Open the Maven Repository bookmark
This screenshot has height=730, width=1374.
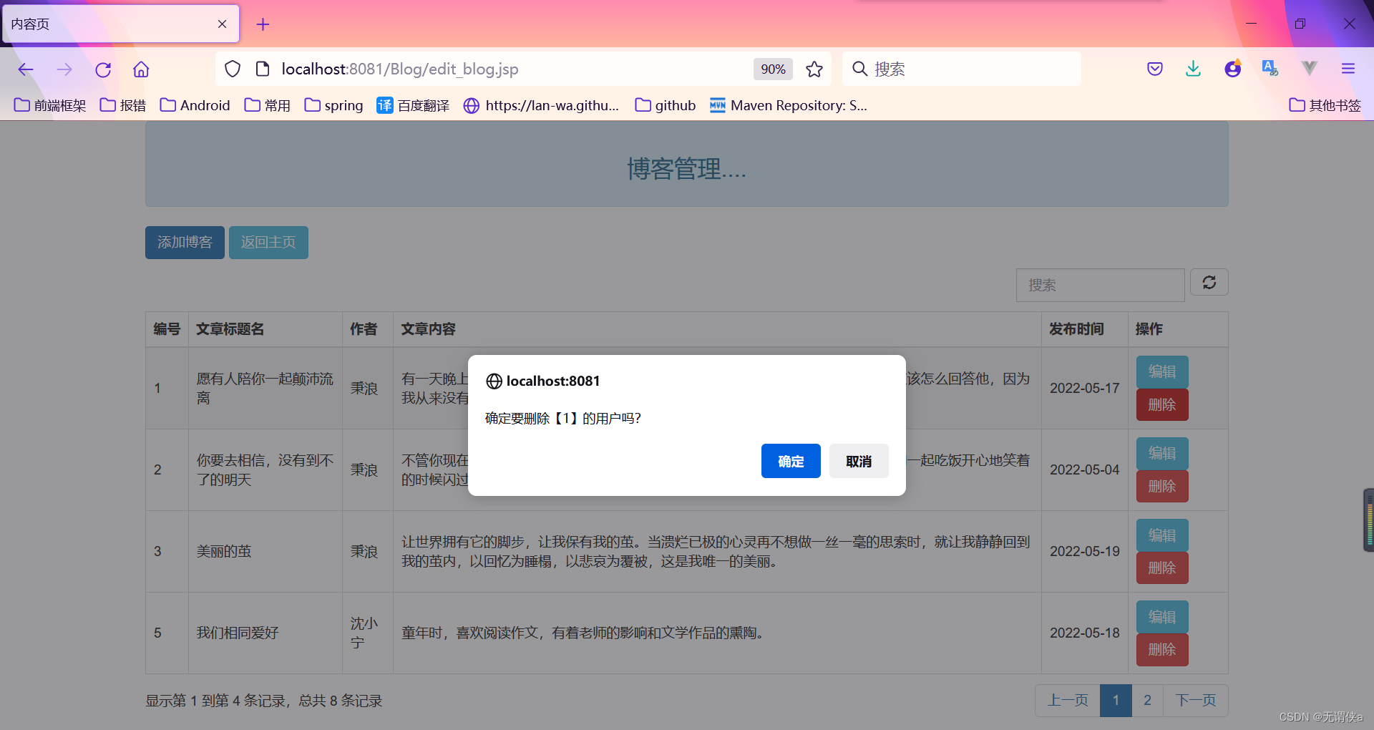(789, 105)
